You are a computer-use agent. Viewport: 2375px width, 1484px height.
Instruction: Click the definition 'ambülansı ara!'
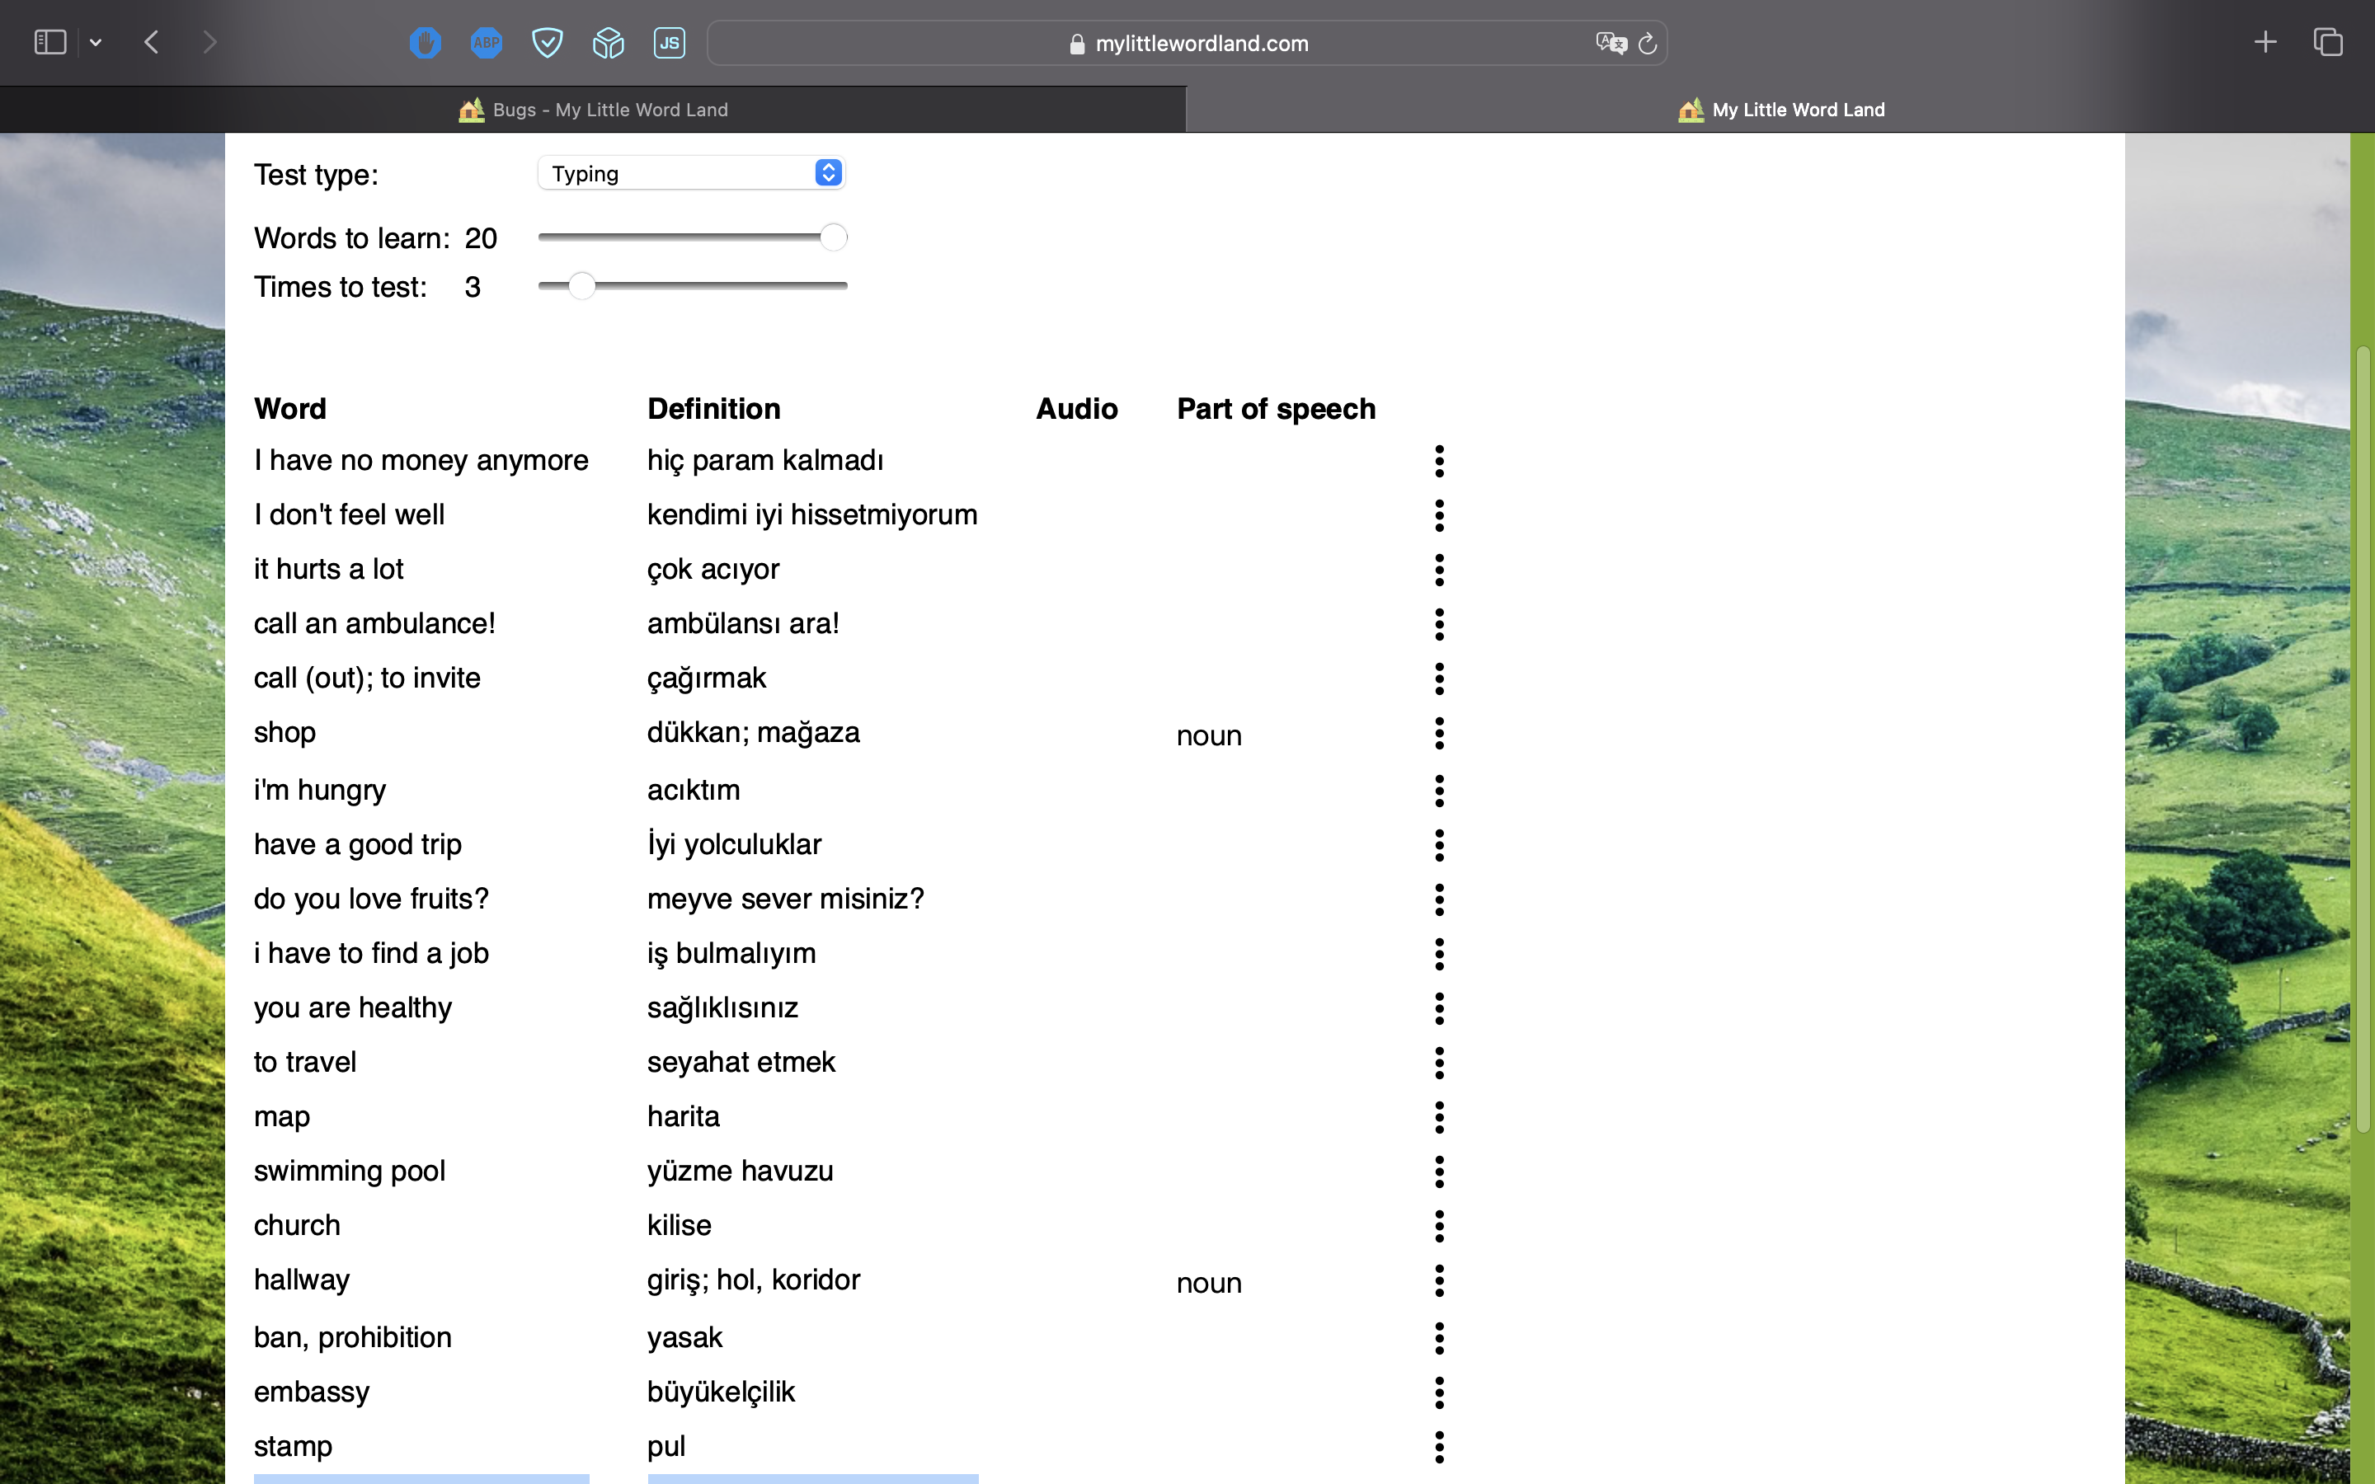click(743, 624)
